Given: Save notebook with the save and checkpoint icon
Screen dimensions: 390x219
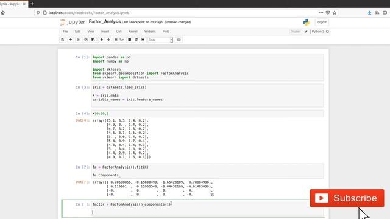Looking at the screenshot, I should [63, 40].
